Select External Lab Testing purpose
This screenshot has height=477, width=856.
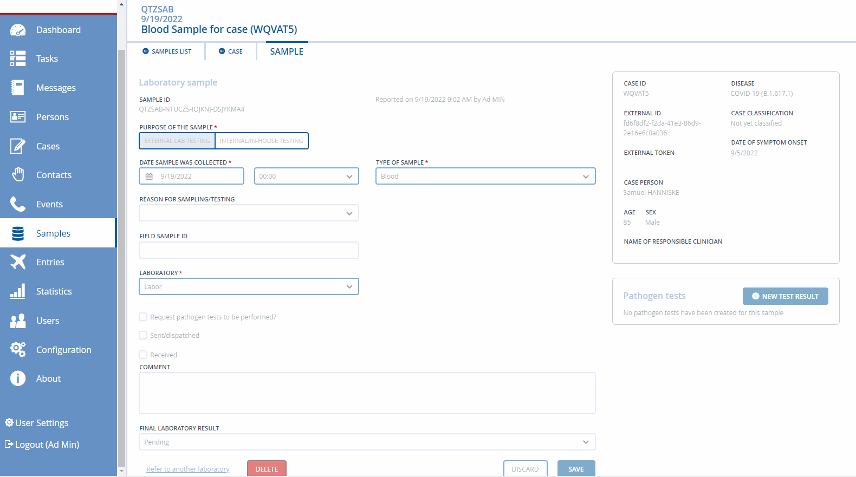(x=177, y=141)
